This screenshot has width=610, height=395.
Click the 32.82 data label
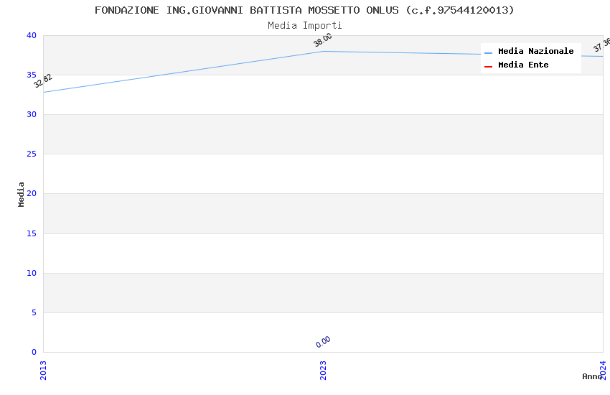pyautogui.click(x=43, y=80)
